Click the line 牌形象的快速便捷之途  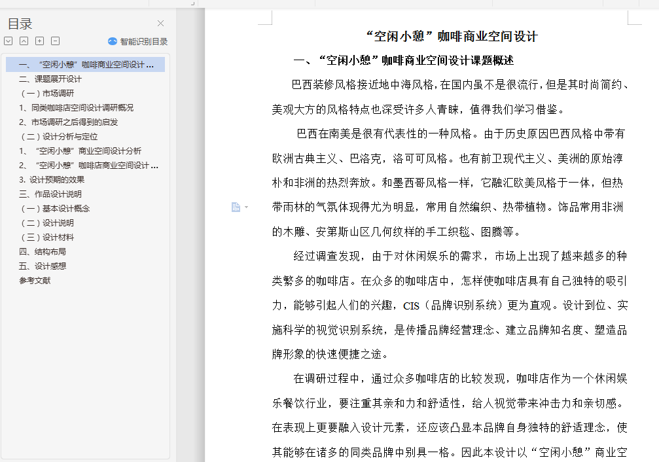(330, 355)
